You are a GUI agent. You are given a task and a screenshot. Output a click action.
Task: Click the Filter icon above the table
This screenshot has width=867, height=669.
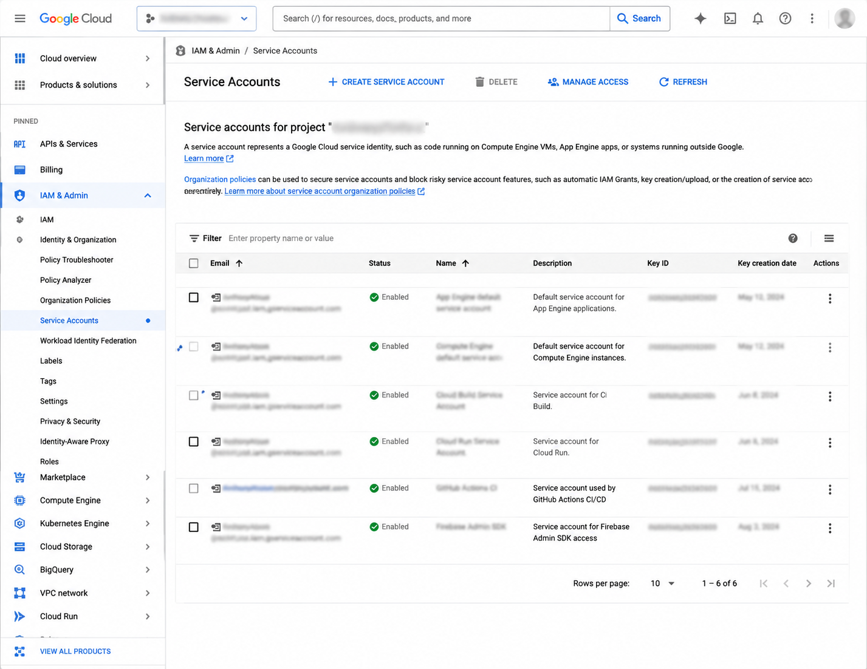click(194, 239)
